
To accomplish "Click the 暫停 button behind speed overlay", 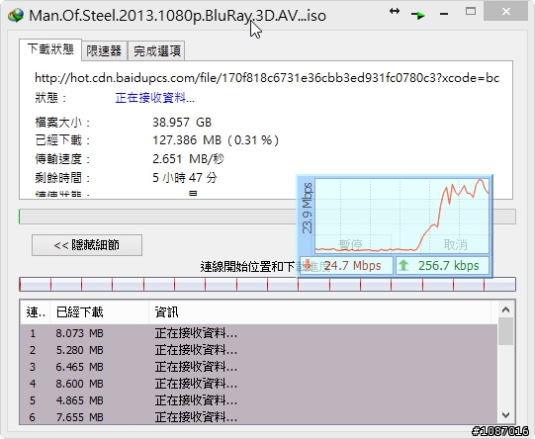I will pos(350,244).
